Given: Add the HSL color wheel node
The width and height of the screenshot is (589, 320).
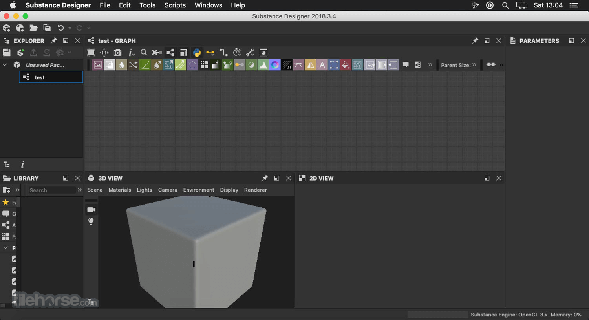Looking at the screenshot, I should coord(275,65).
